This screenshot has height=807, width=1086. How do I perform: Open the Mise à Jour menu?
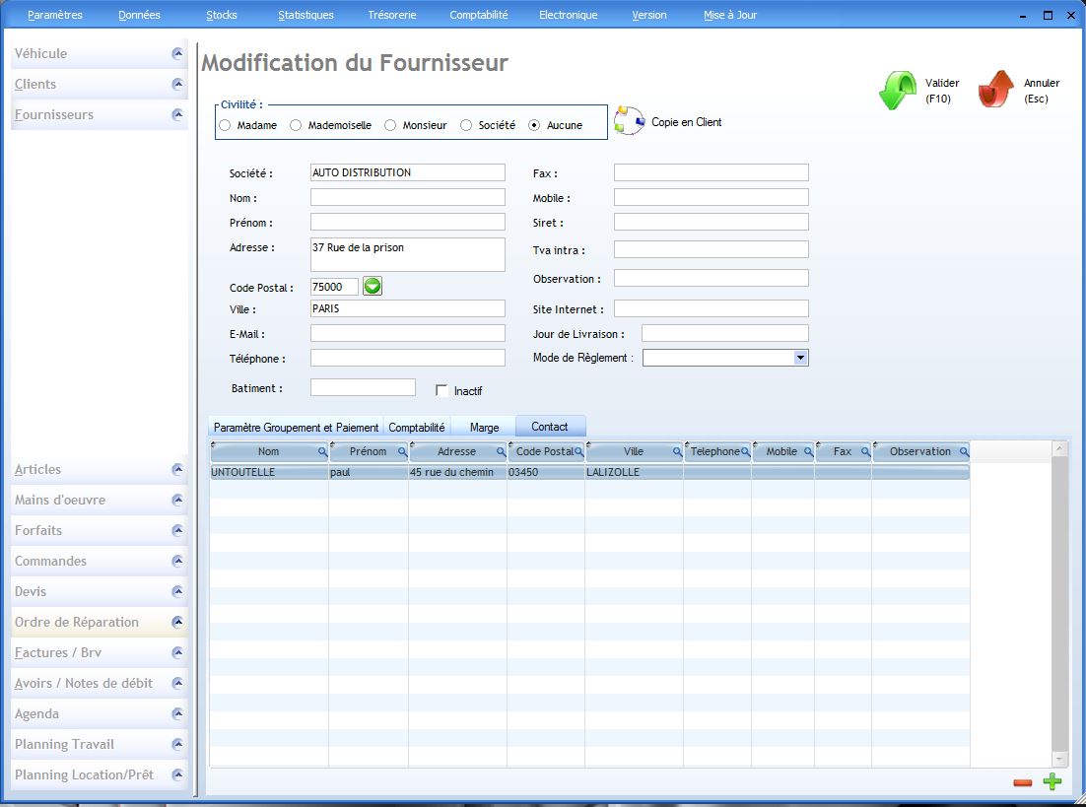pyautogui.click(x=730, y=15)
